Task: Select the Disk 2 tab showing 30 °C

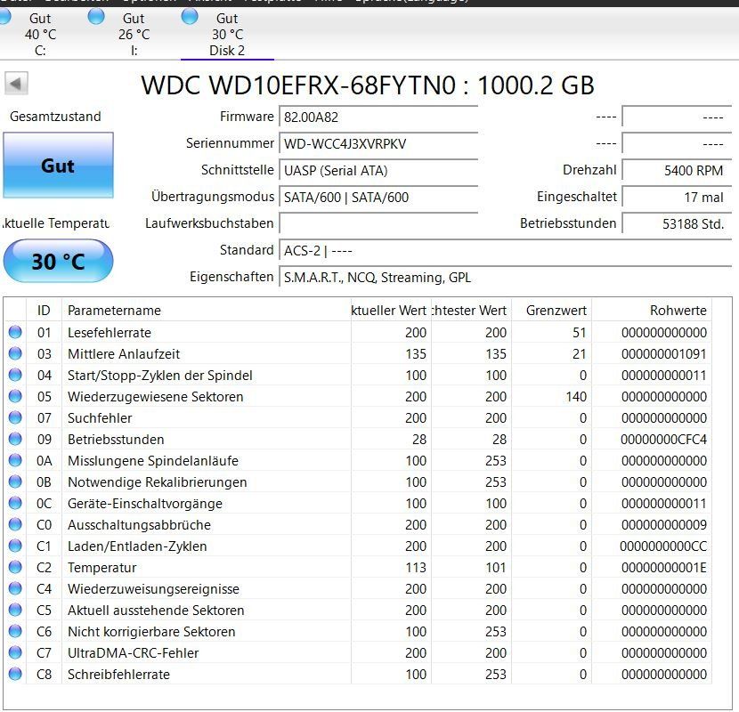Action: point(227,34)
